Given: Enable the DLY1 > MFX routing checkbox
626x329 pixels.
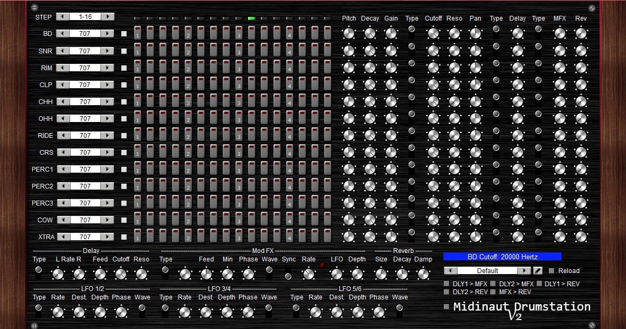Looking at the screenshot, I should 447,284.
